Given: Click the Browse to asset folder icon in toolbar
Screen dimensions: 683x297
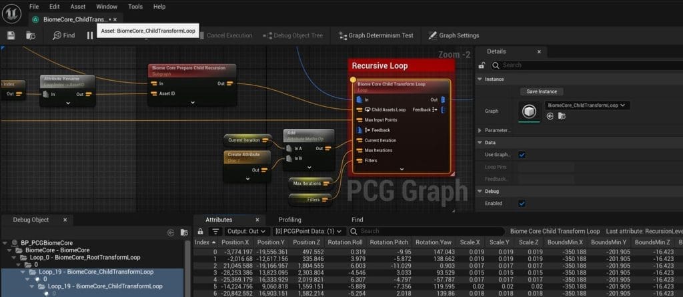Looking at the screenshot, I should tap(31, 35).
